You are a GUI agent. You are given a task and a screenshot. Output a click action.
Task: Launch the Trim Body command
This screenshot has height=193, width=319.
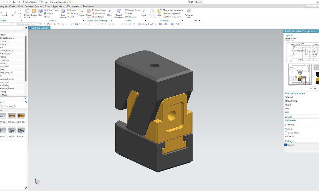[73, 13]
